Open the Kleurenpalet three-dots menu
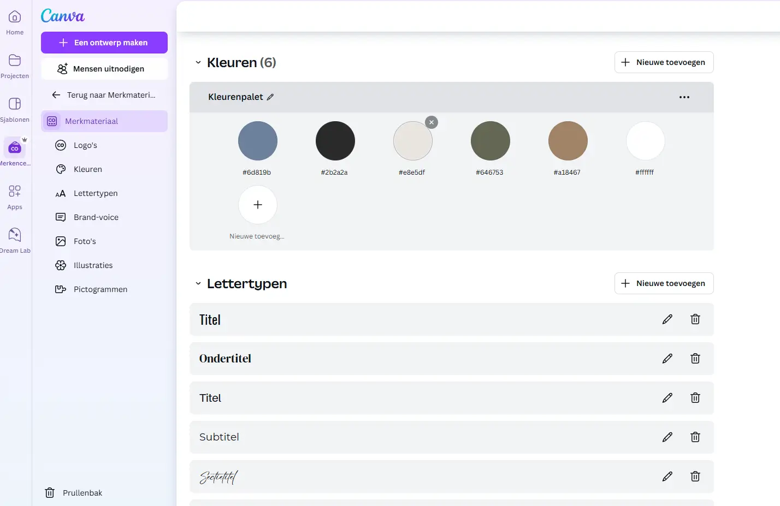Viewport: 780px width, 506px height. tap(684, 97)
